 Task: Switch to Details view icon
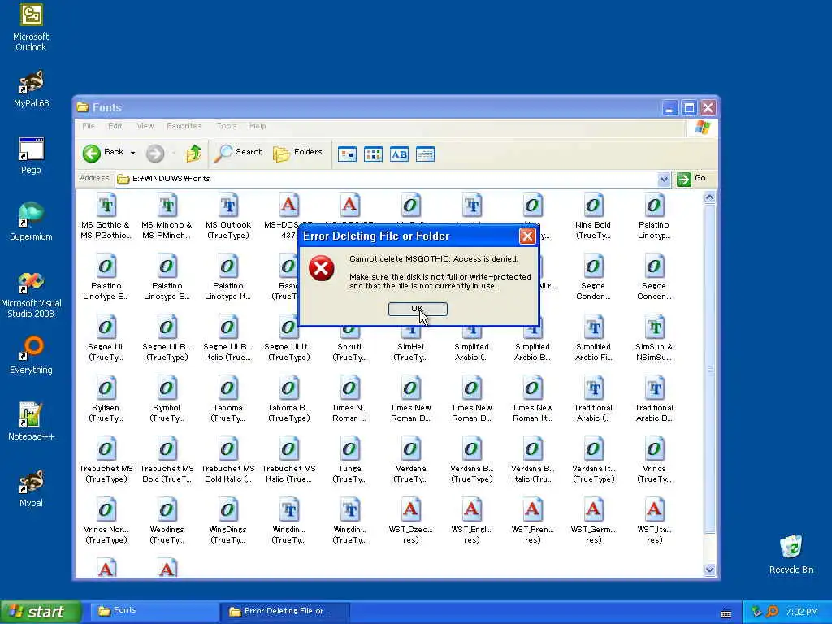425,154
